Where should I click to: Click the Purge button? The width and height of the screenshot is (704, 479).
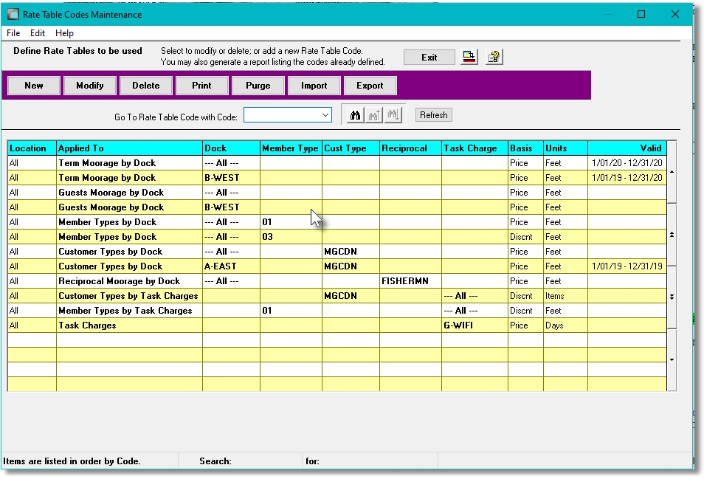click(258, 85)
